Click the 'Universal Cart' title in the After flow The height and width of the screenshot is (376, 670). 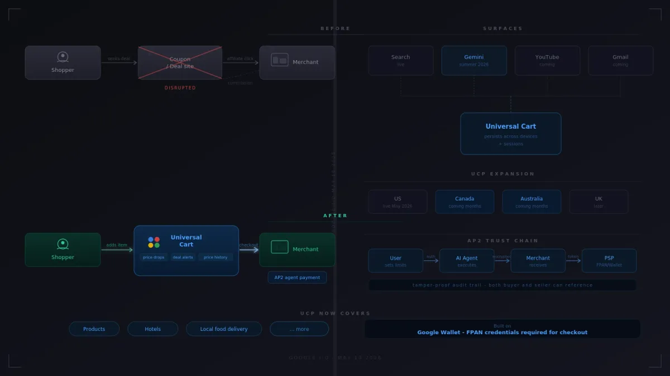186,241
